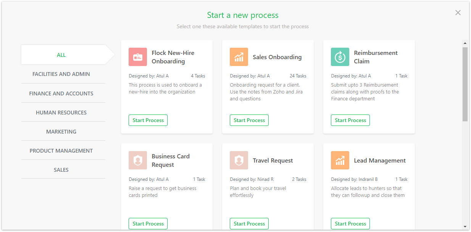Switch to the Marketing category
This screenshot has height=232, width=471.
click(63, 131)
